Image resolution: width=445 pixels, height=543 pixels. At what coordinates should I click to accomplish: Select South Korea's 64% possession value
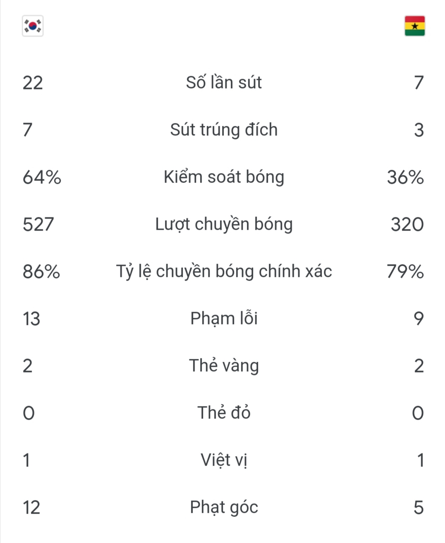[x=42, y=177]
